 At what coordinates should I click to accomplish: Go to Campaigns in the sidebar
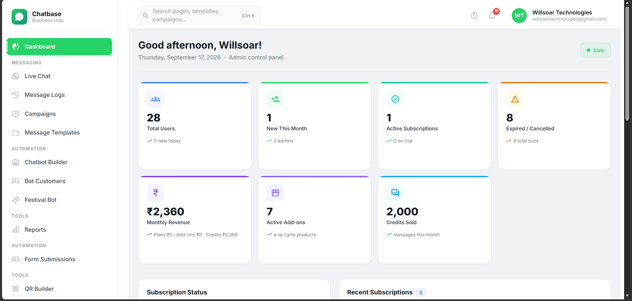[x=59, y=114]
